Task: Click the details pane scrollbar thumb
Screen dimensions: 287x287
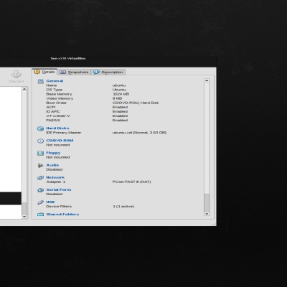Action: pos(207,202)
